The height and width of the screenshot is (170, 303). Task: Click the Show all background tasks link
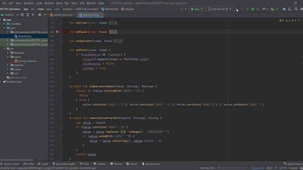click(x=258, y=168)
